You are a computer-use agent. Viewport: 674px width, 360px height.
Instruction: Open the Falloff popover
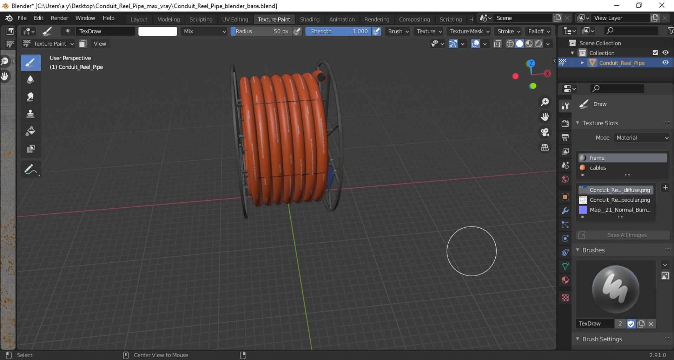(539, 32)
